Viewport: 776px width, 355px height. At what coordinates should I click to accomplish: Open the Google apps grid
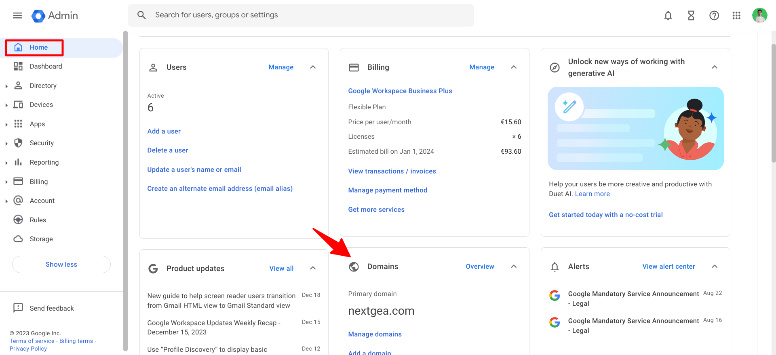tap(736, 15)
